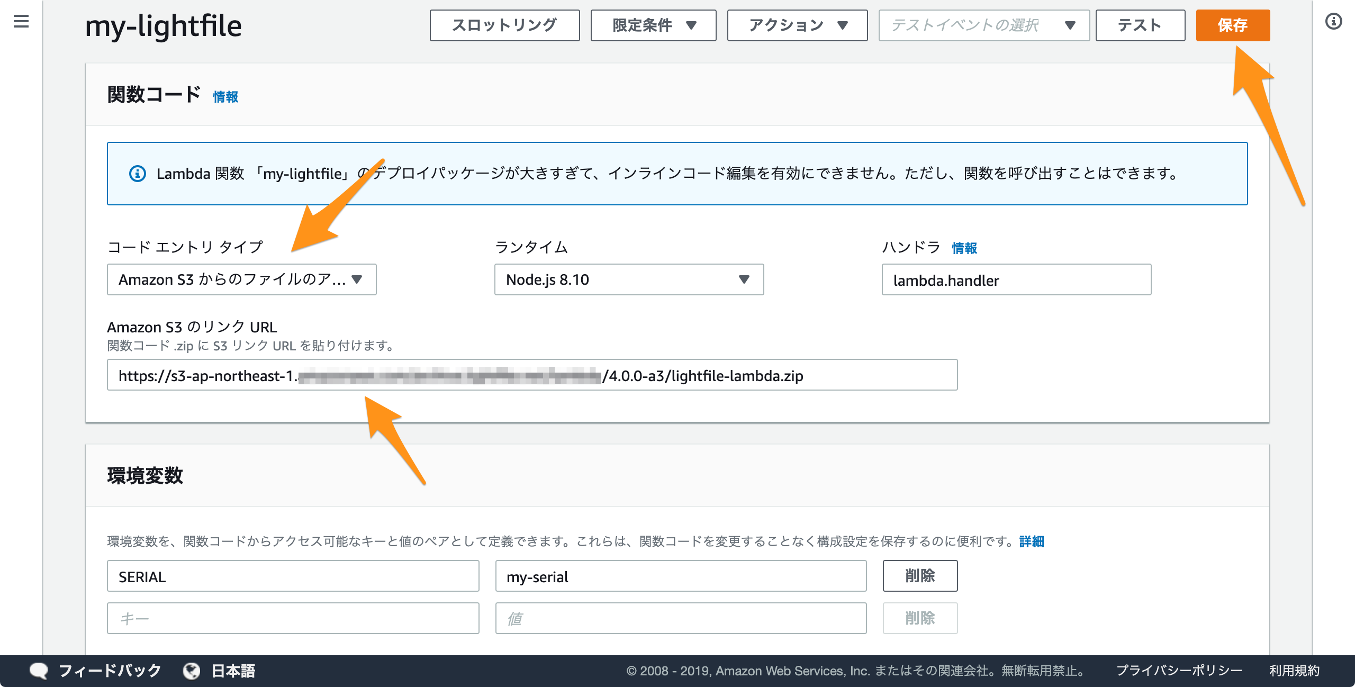Click the Amazon S3 link URL field

[x=532, y=375]
